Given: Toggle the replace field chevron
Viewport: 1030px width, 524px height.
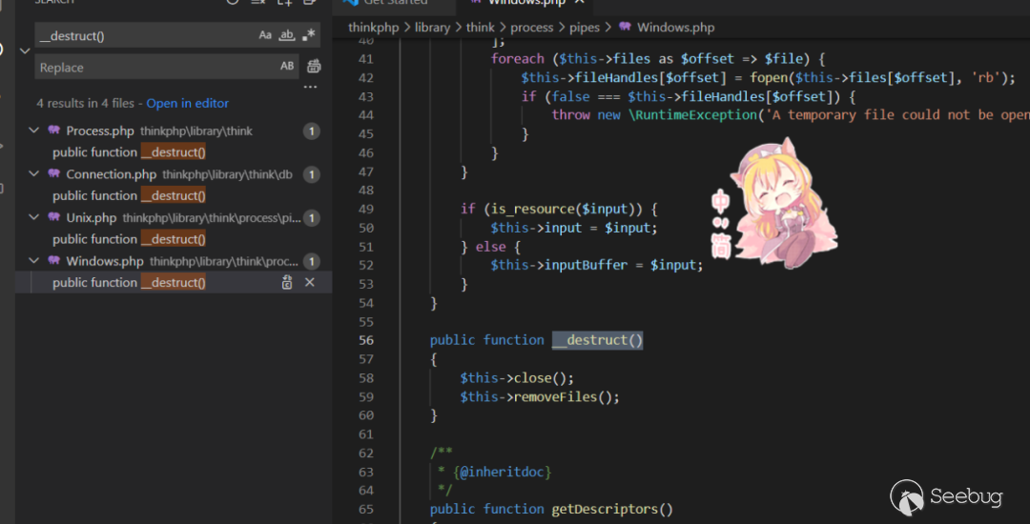Looking at the screenshot, I should coord(25,50).
